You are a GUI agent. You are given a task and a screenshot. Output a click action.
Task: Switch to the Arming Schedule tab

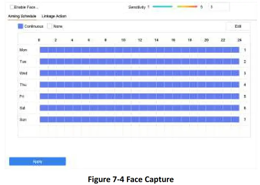[x=22, y=16]
